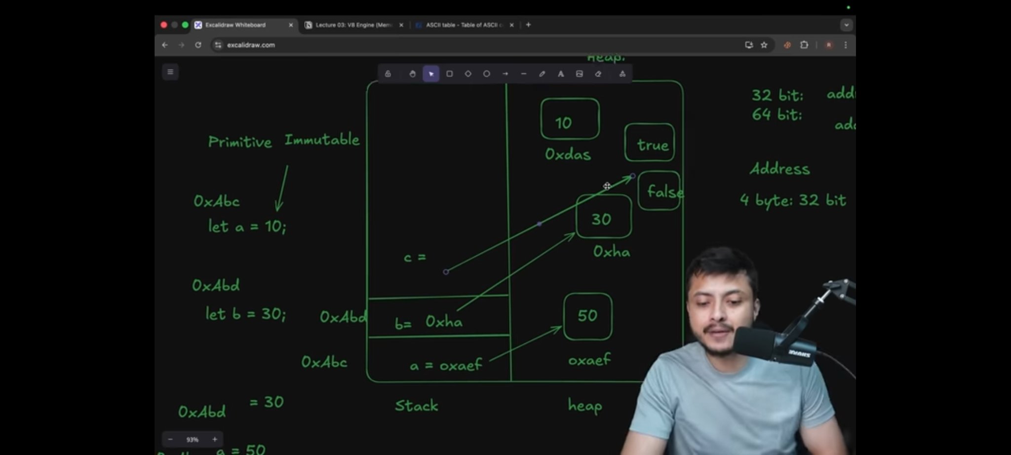Toggle the canvas lock tool

coord(388,74)
